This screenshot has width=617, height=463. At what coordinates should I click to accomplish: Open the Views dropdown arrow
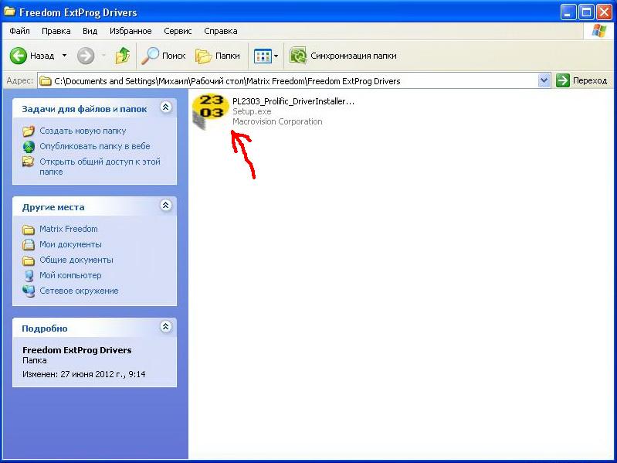click(276, 56)
